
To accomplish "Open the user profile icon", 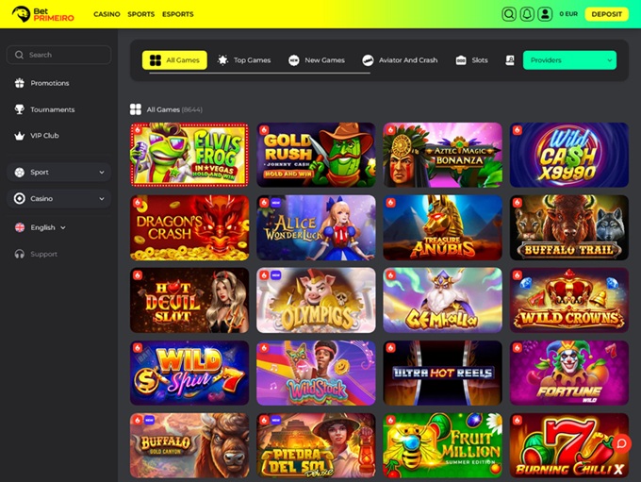I will pyautogui.click(x=545, y=14).
